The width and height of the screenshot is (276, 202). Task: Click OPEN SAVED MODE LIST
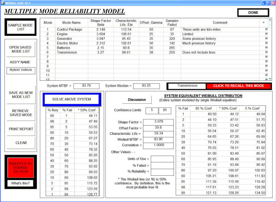(21, 49)
